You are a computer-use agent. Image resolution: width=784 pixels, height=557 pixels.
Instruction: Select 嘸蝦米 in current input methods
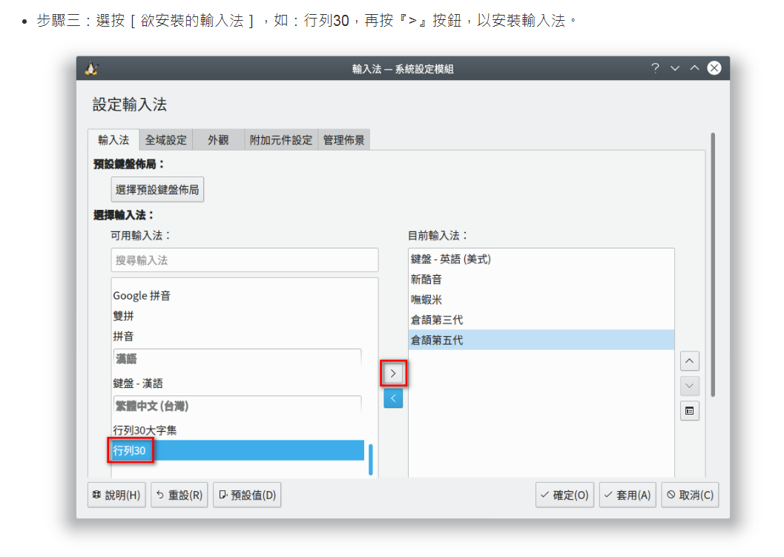coord(541,300)
